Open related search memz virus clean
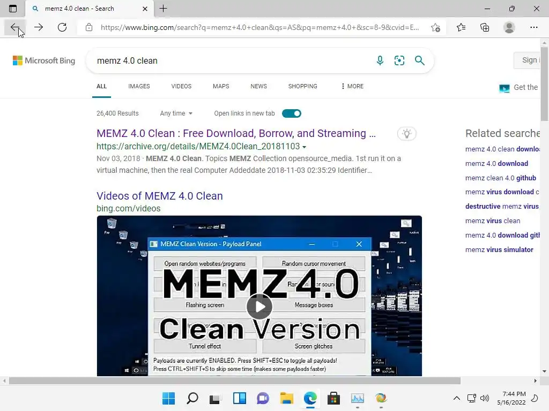The width and height of the screenshot is (549, 411). (x=493, y=221)
